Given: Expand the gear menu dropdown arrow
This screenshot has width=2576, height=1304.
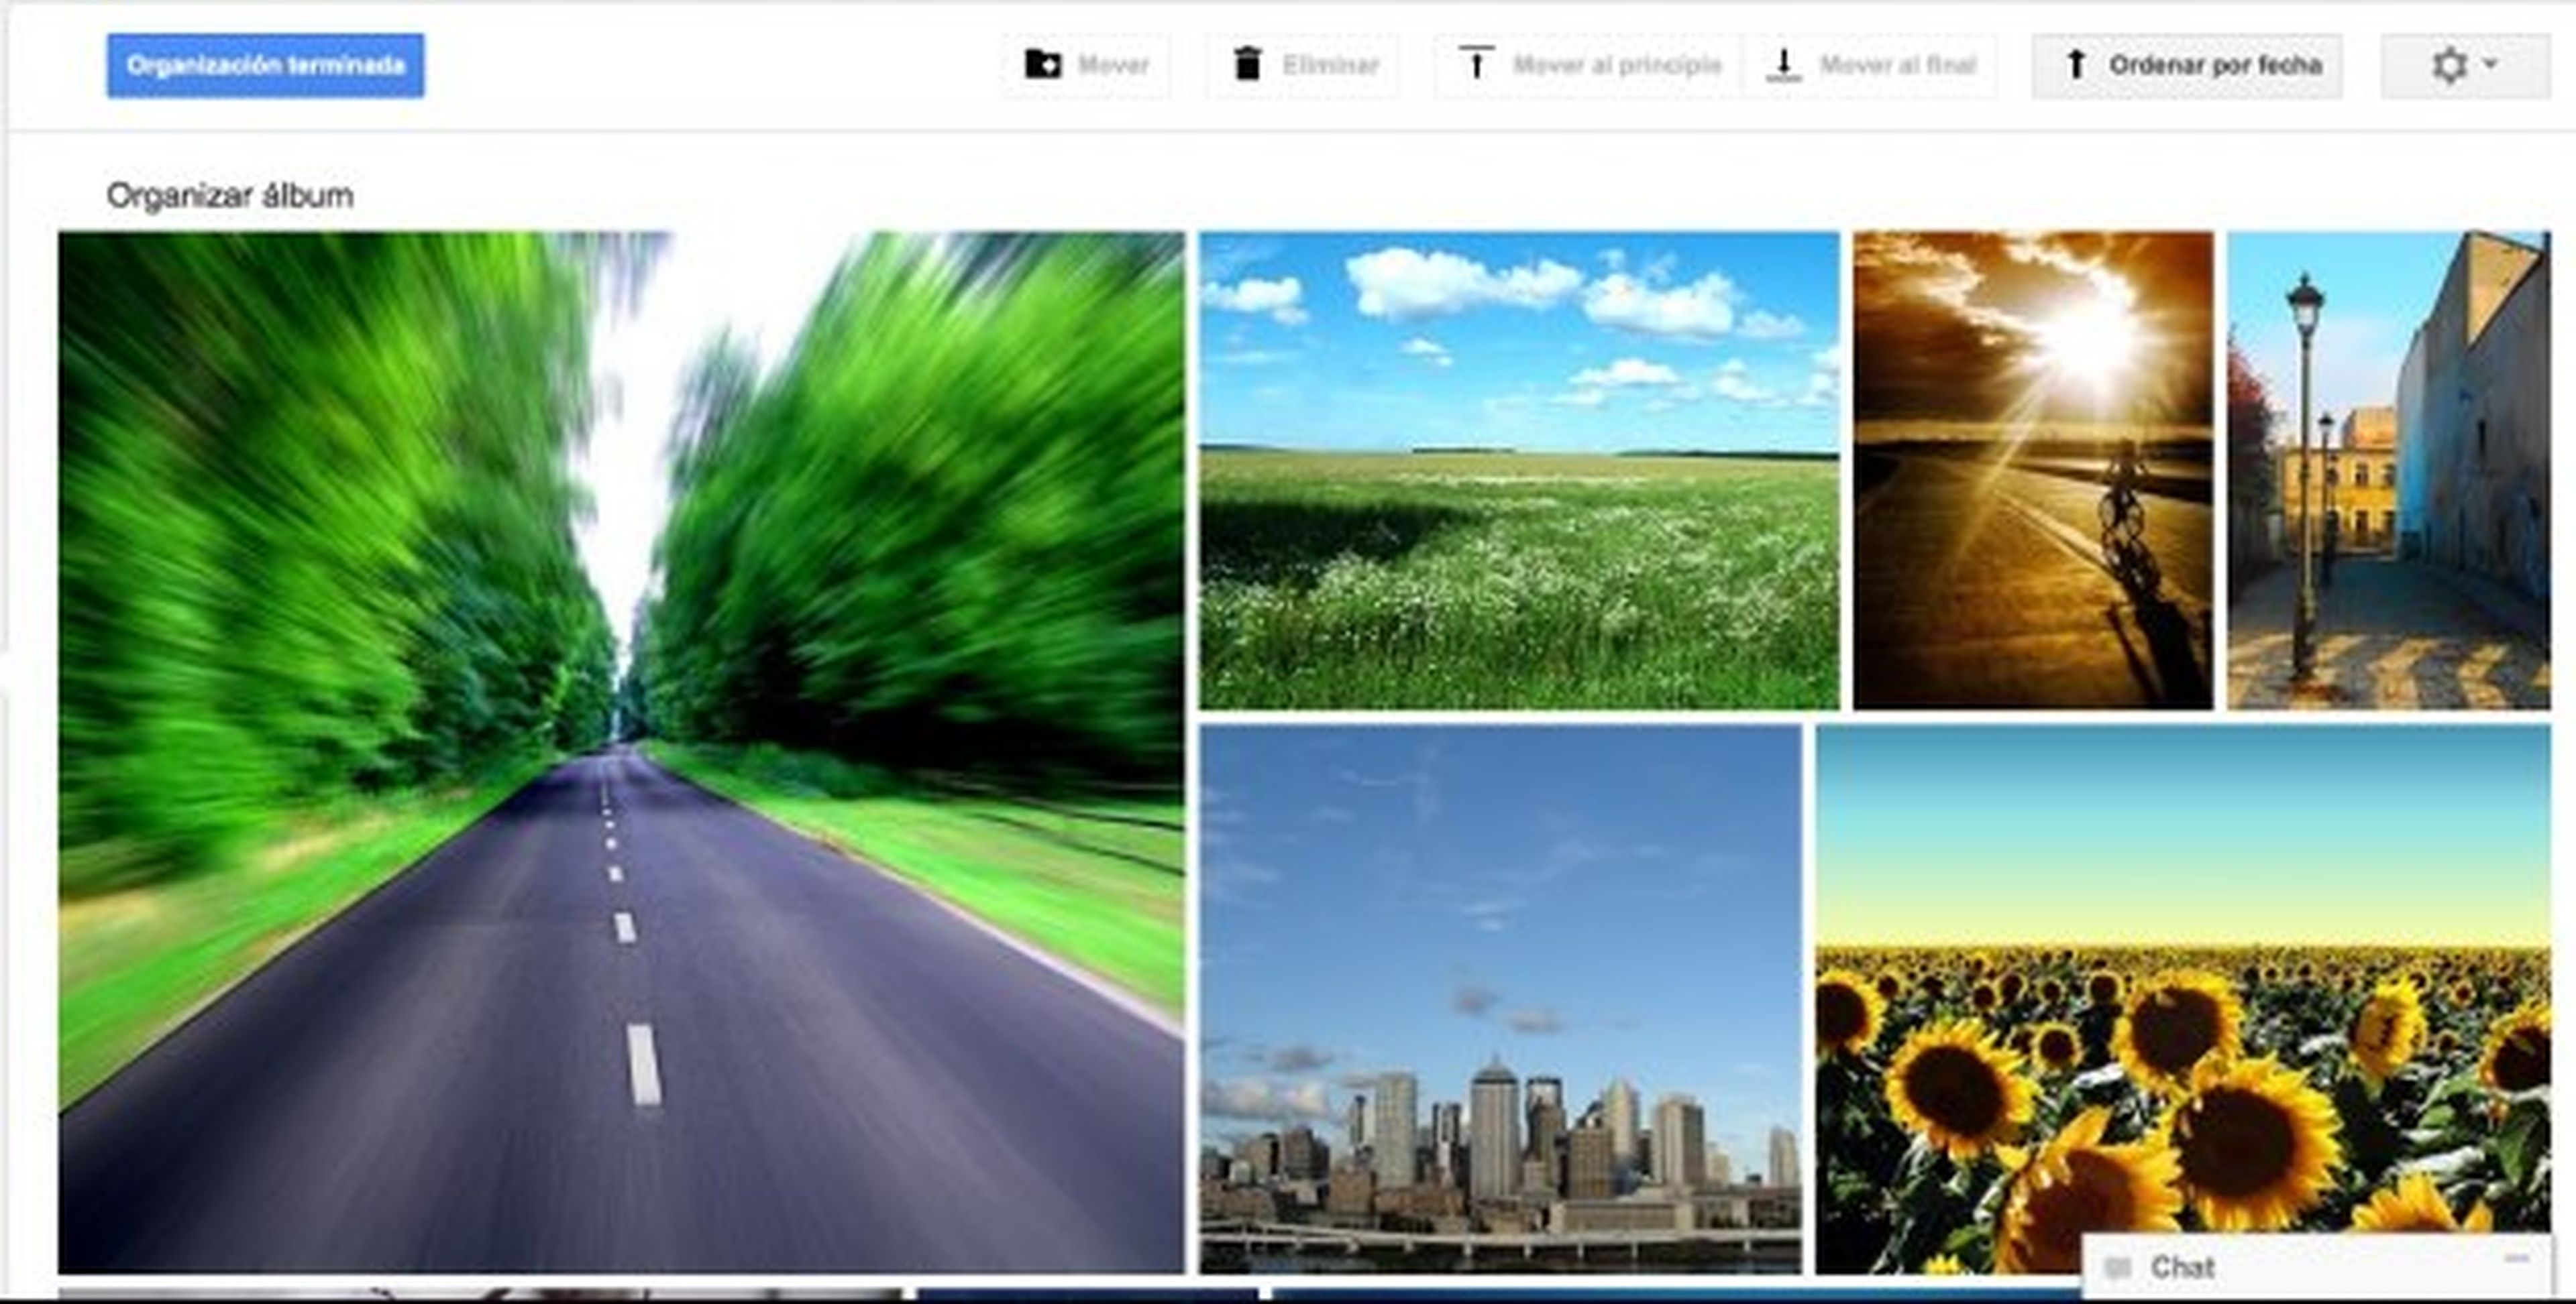Looking at the screenshot, I should click(2491, 63).
